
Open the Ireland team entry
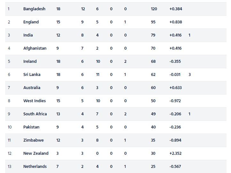point(30,62)
